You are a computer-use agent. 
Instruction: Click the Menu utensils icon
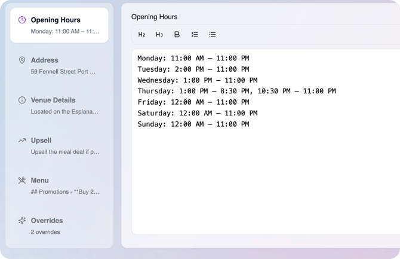pos(22,180)
